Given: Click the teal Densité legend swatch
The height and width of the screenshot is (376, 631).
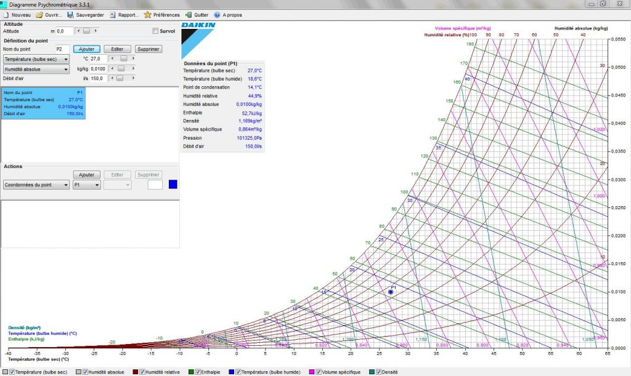Looking at the screenshot, I should [372, 372].
